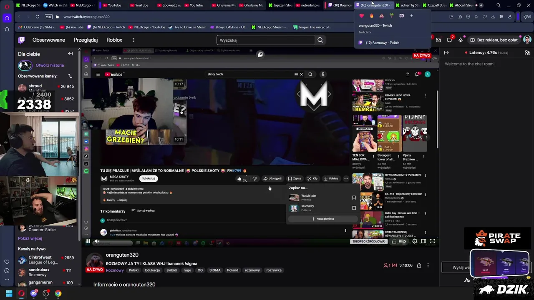
Task: Open Twitch whispers chat bubble icon
Action: coord(449,40)
